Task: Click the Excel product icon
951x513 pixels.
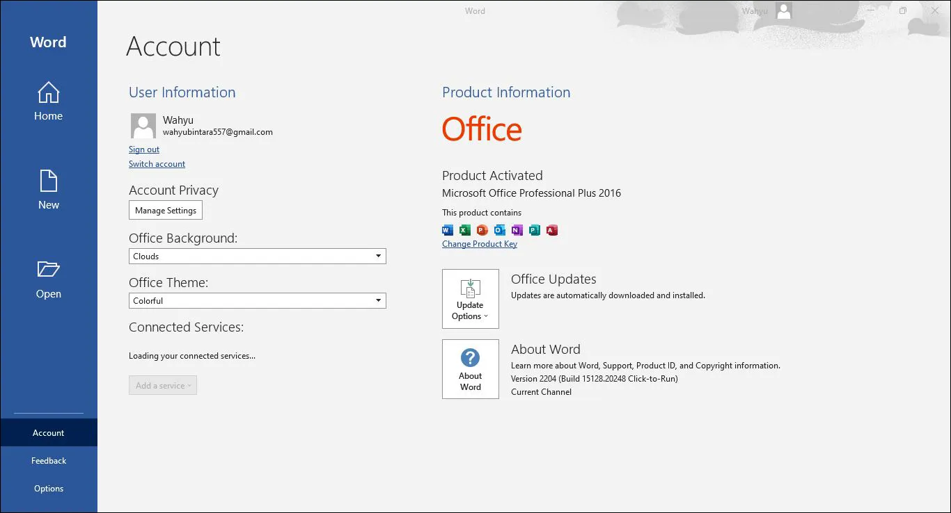Action: coord(464,229)
